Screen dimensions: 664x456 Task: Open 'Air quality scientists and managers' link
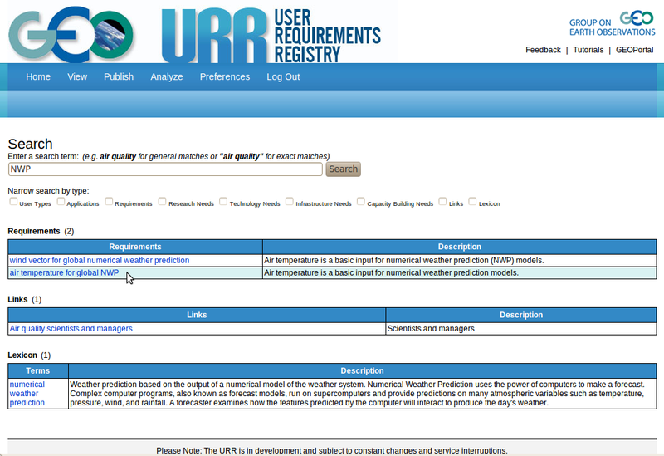(x=71, y=328)
